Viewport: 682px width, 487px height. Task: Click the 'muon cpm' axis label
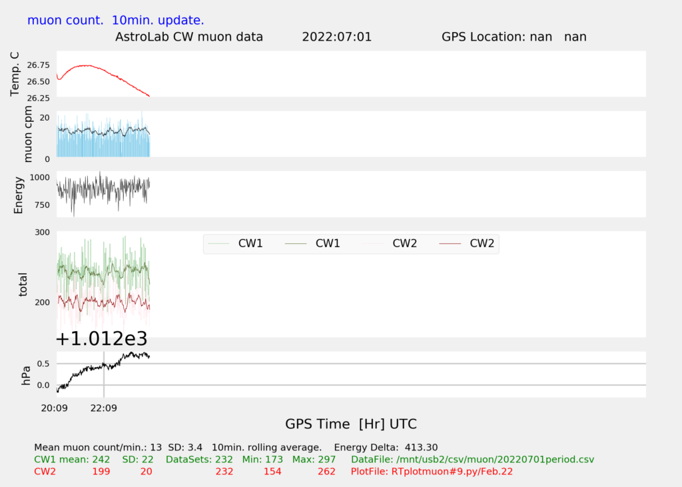point(28,134)
